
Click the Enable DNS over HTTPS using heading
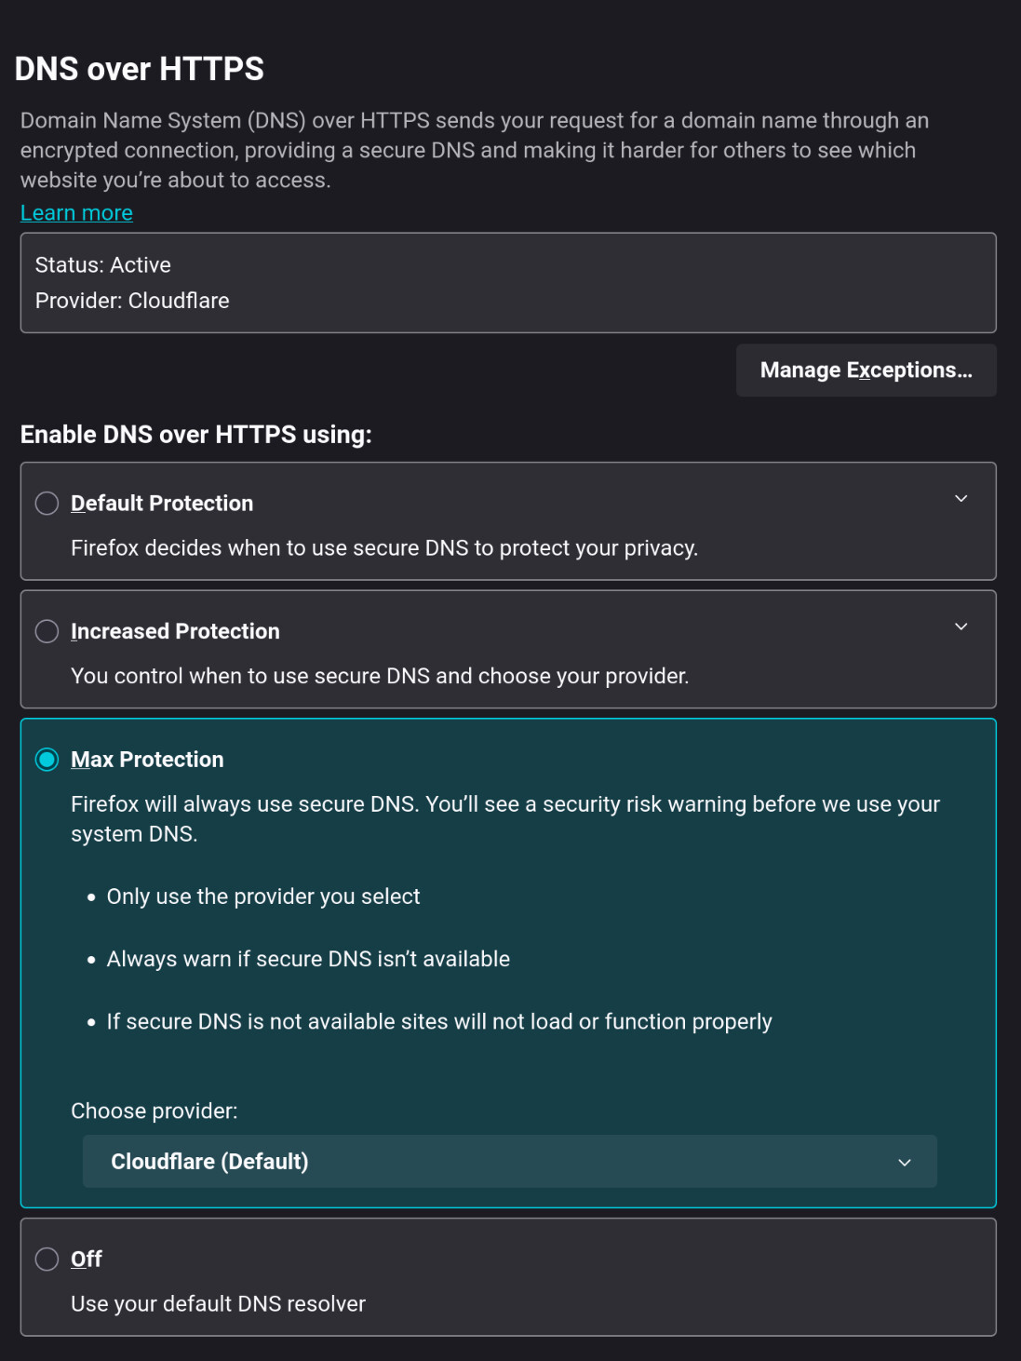(196, 435)
